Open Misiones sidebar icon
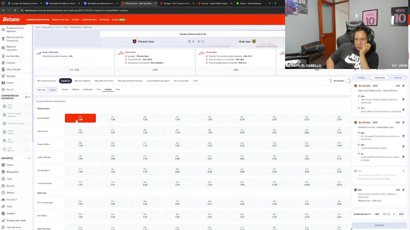 click(x=3, y=63)
